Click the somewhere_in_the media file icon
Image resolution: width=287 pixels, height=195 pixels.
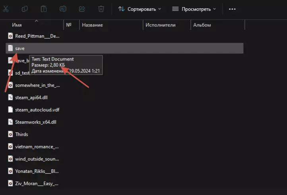pyautogui.click(x=10, y=85)
